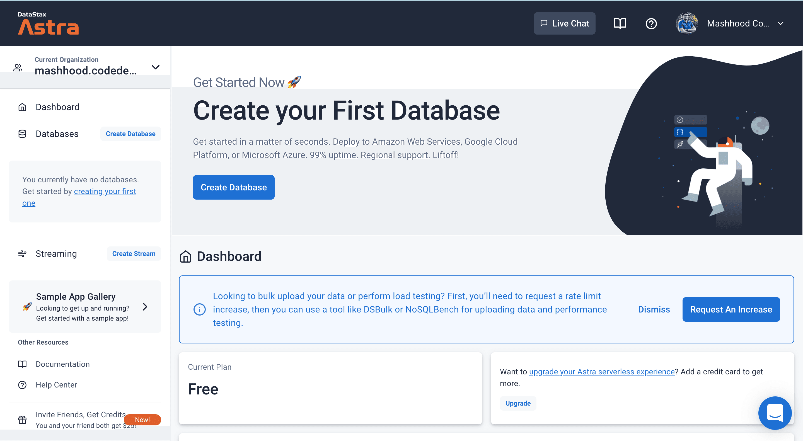Click the Create Stream button
803x441 pixels.
tap(134, 254)
